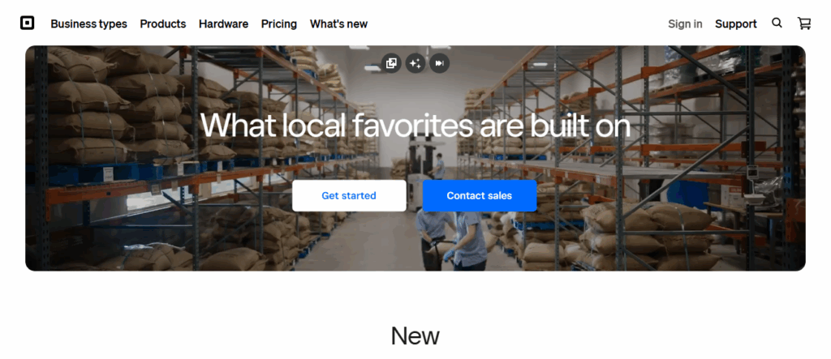
Task: Expand the Business types menu
Action: (89, 24)
